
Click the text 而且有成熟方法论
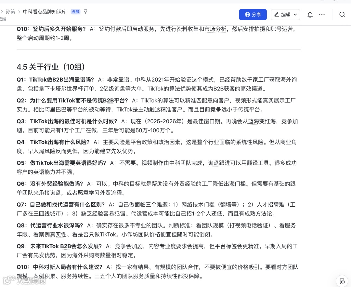[x=250, y=214]
